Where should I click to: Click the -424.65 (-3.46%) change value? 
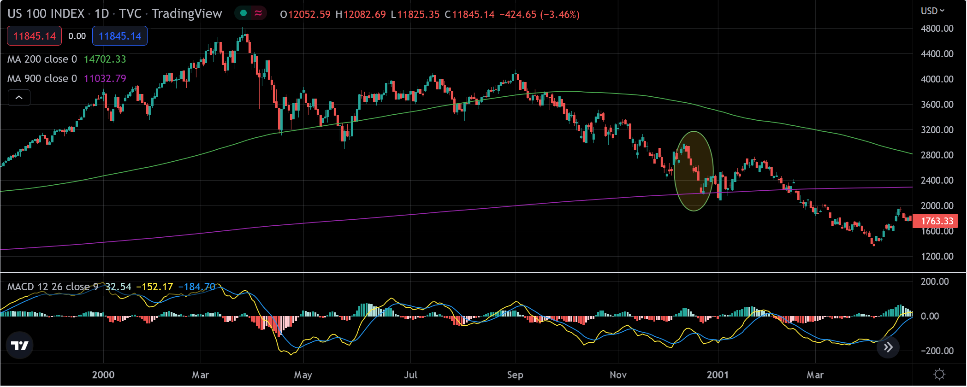540,14
